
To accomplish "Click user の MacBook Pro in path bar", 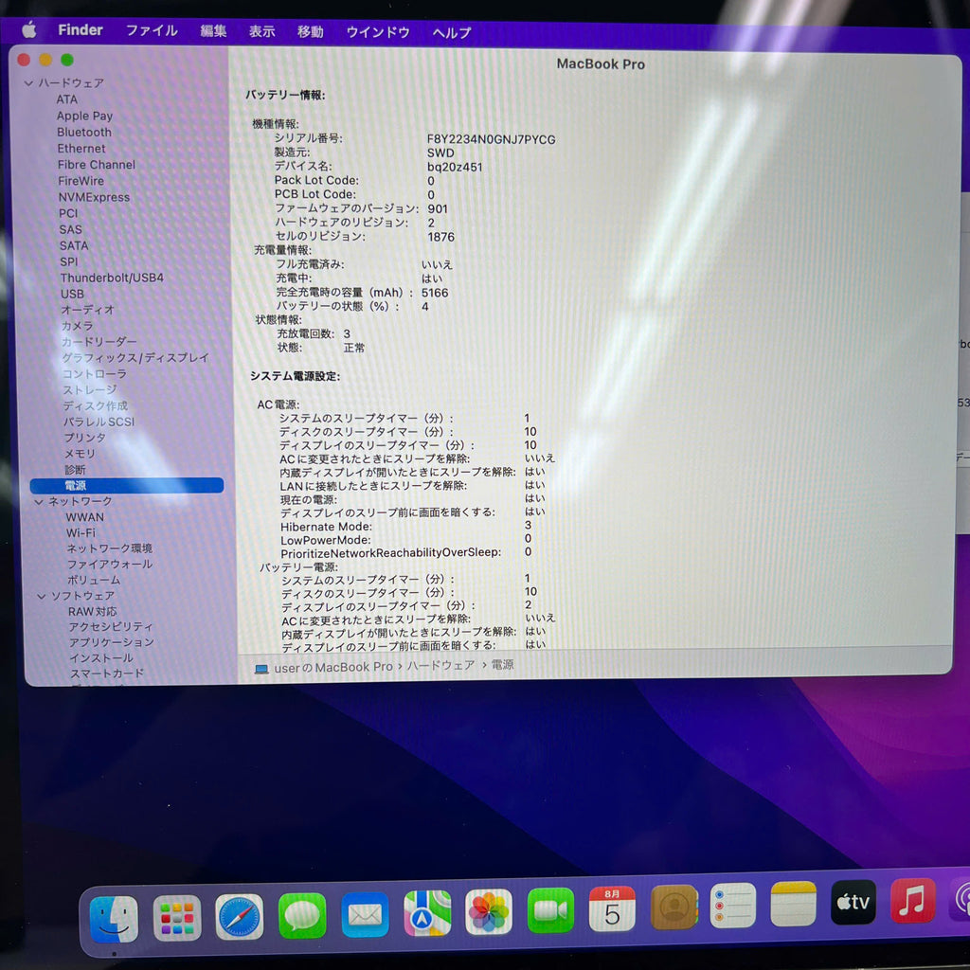I will (332, 668).
